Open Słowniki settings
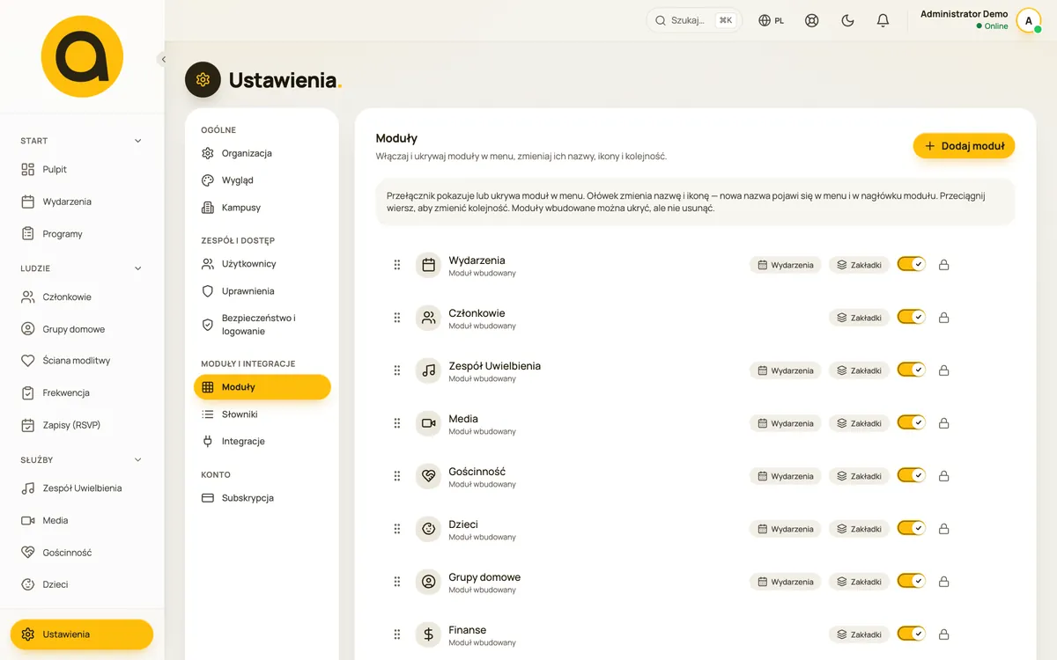Screen dimensions: 1057x660 pos(262,414)
